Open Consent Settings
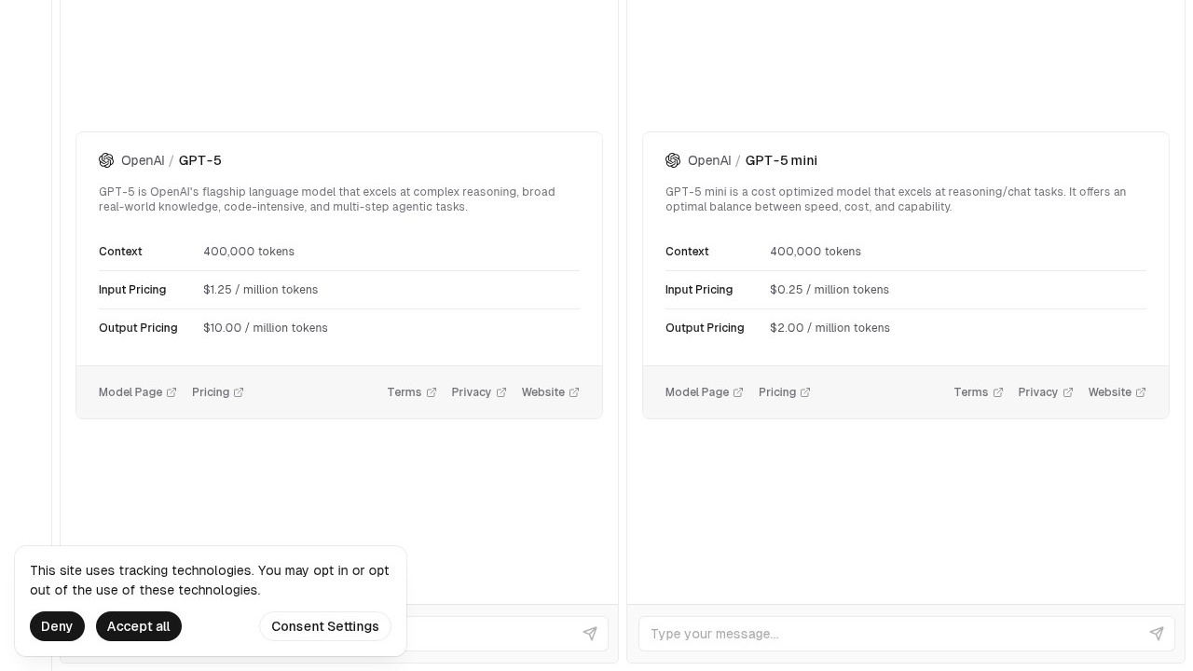Screen dimensions: 1193x671 tap(324, 626)
